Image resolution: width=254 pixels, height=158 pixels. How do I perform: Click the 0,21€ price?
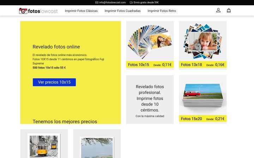click(x=220, y=119)
